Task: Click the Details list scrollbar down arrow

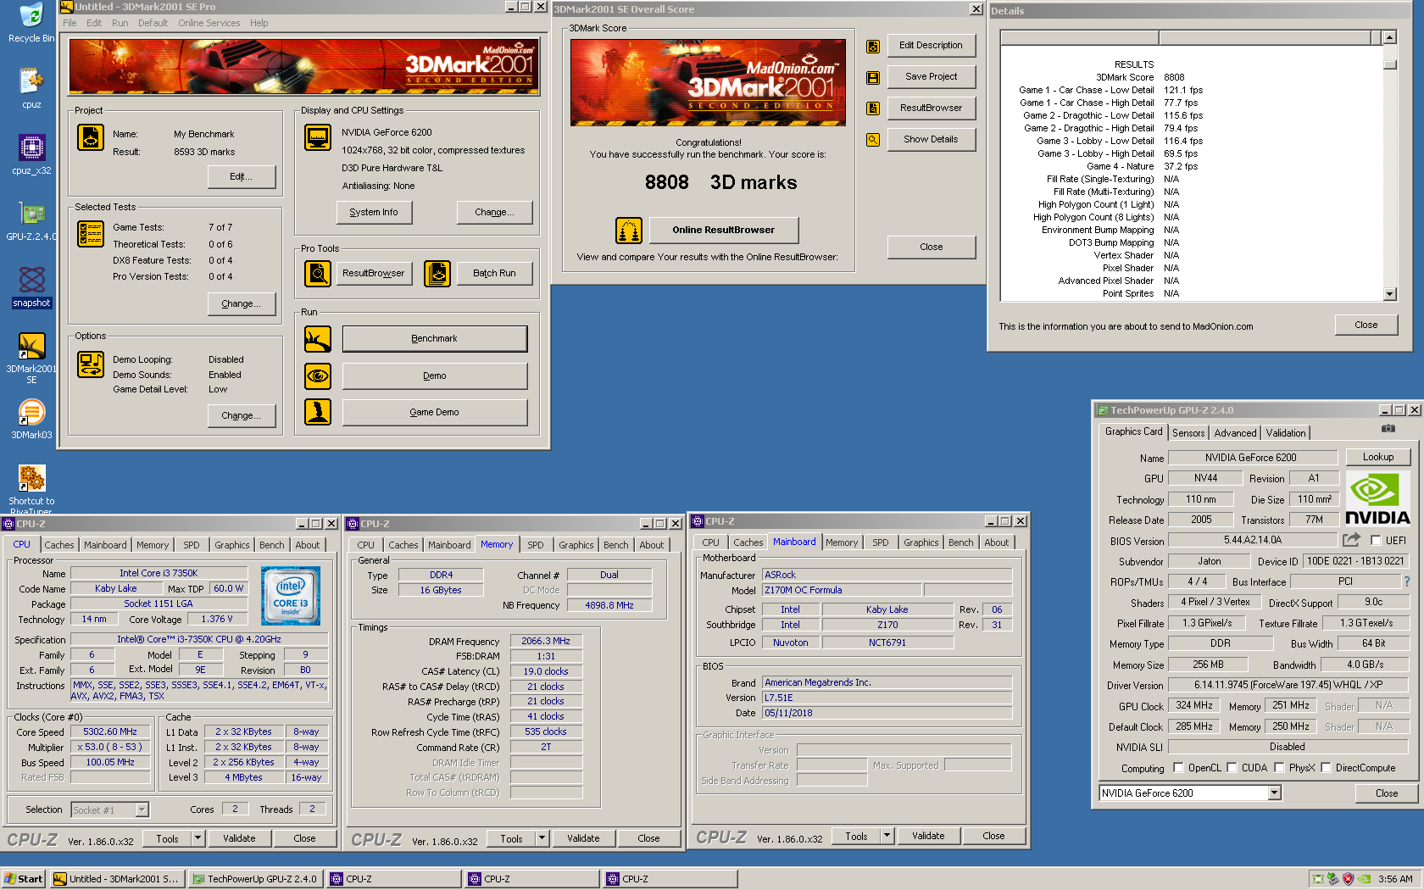Action: pos(1389,294)
